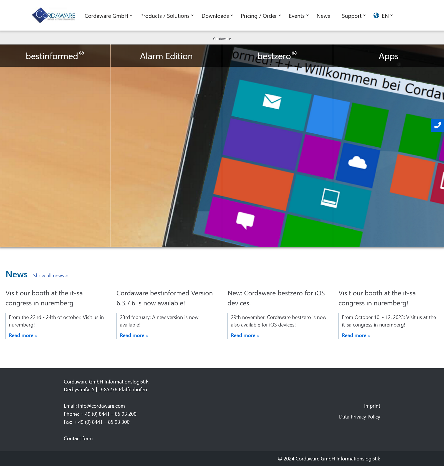Click the info@cordaware.com email address
444x466 pixels.
(x=101, y=406)
